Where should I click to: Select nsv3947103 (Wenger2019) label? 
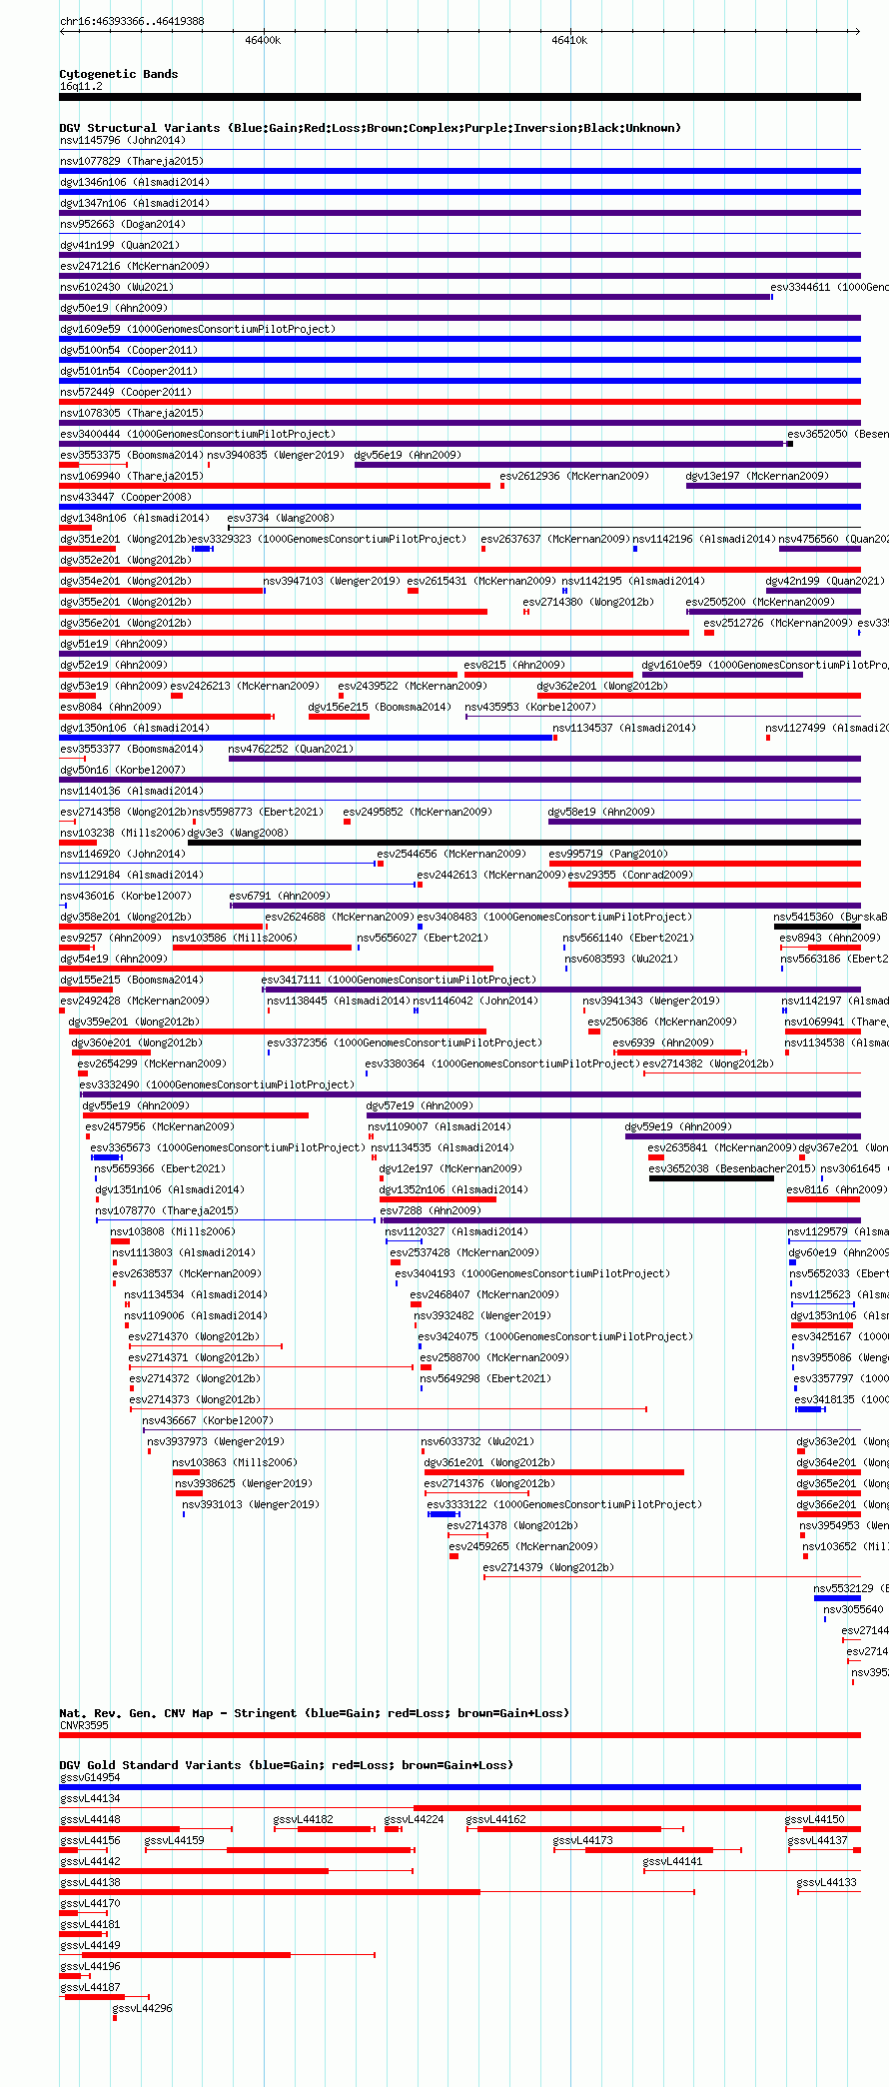click(332, 581)
